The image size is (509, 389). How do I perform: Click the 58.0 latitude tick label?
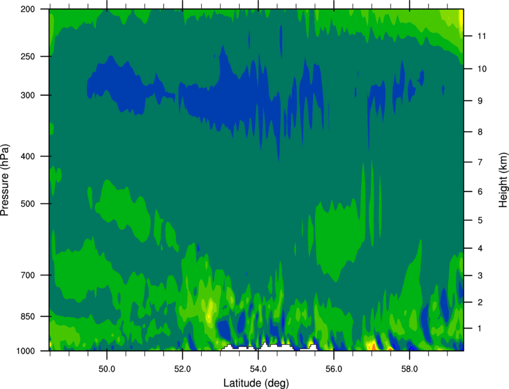(x=410, y=369)
